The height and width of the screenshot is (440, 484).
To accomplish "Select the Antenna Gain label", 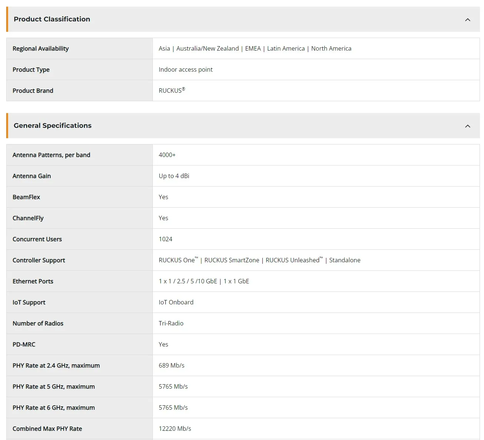I will [32, 176].
